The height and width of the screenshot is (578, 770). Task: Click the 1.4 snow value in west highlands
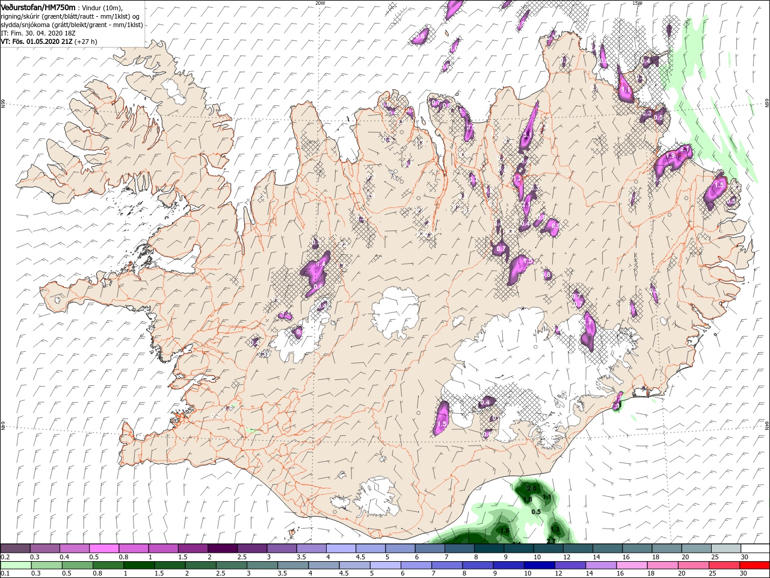point(321,264)
